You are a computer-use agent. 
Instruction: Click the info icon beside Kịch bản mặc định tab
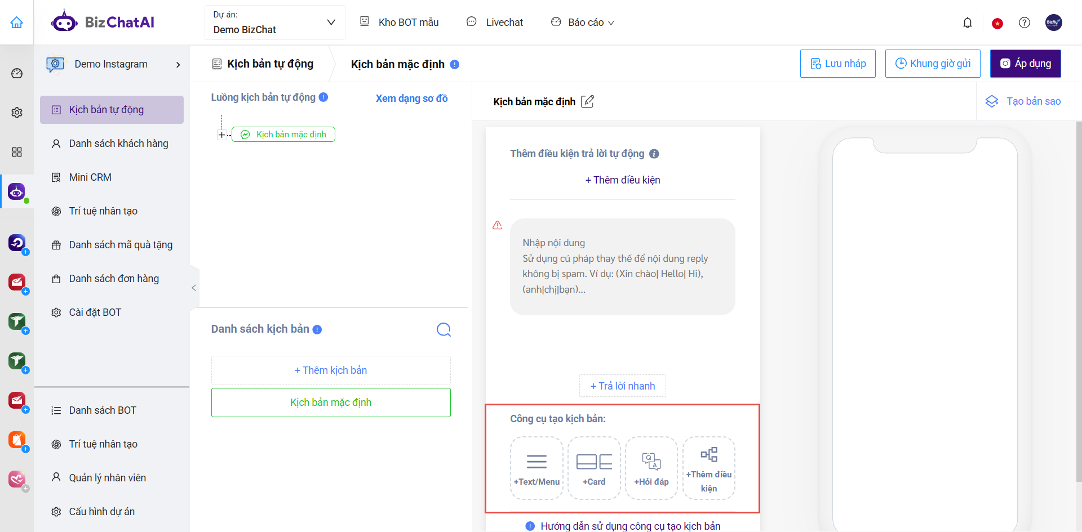click(x=455, y=64)
